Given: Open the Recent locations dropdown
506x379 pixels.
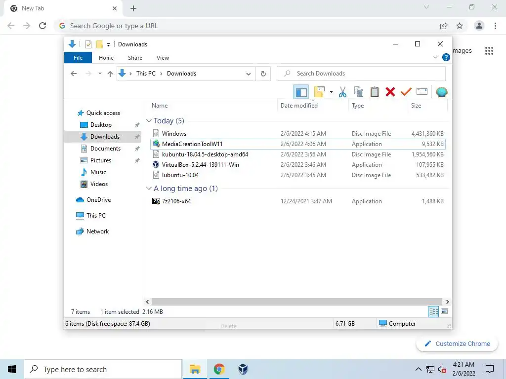Looking at the screenshot, I should tap(100, 74).
